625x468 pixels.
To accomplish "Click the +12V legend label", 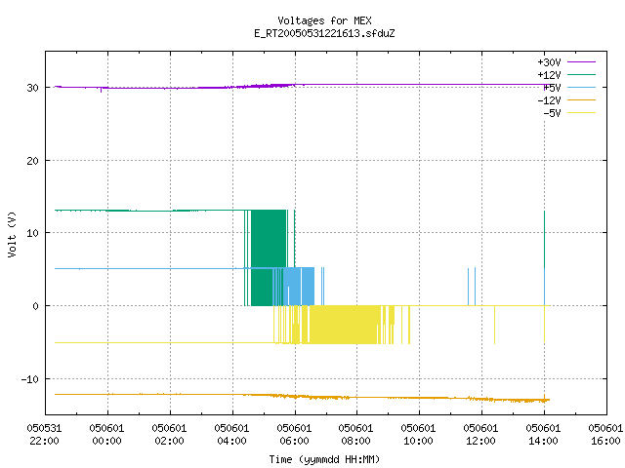I will [x=549, y=75].
